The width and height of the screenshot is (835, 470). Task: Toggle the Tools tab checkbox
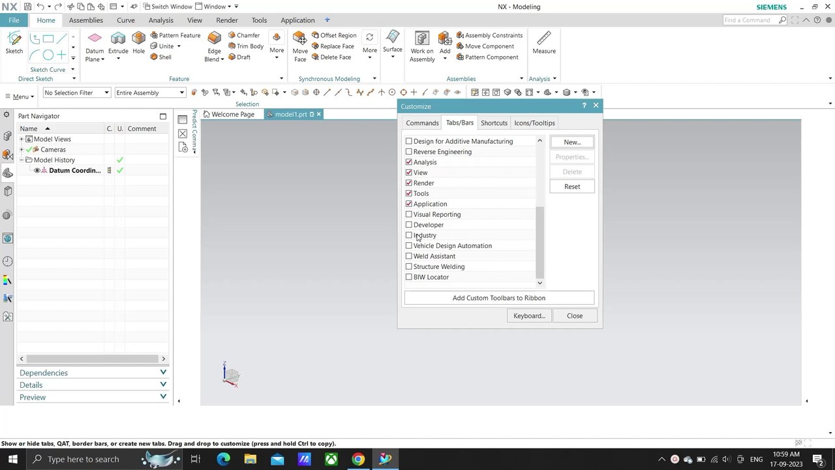(409, 193)
